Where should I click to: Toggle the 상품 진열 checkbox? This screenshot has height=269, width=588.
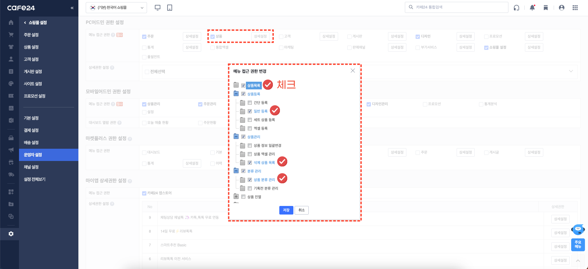click(x=243, y=197)
